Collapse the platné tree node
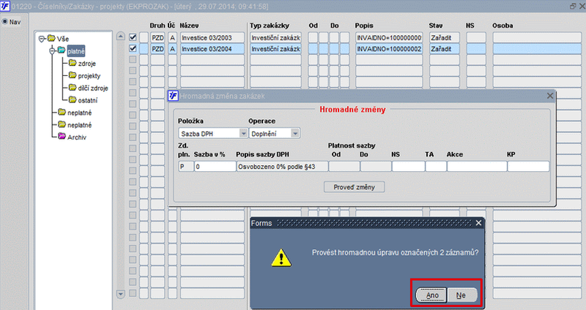The height and width of the screenshot is (310, 586). 52,50
